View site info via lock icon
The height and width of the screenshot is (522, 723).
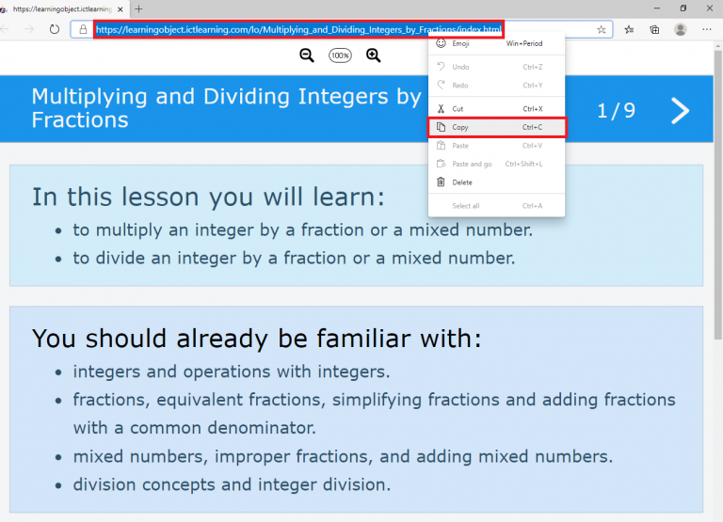[x=83, y=29]
